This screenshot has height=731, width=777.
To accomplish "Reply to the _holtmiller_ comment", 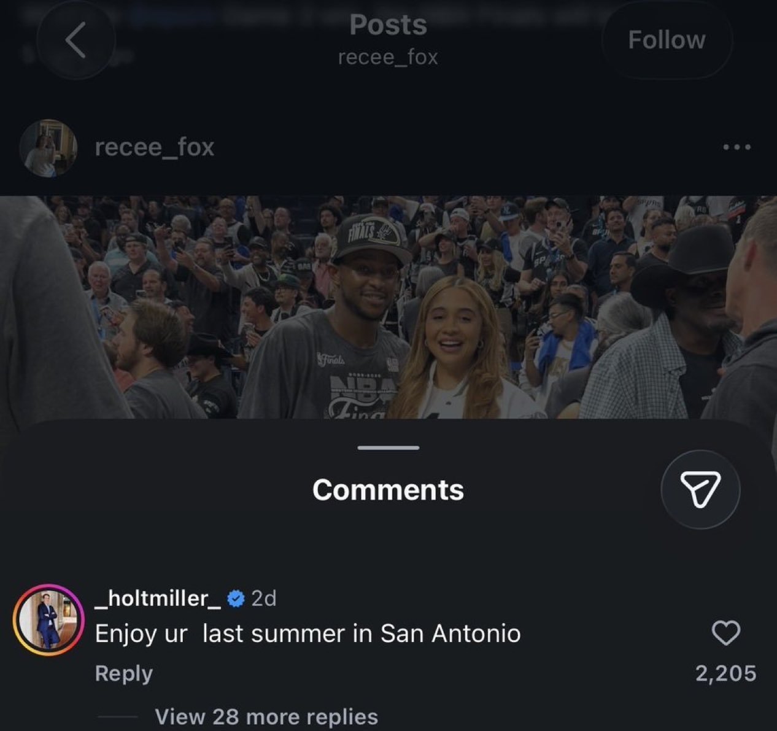I will click(x=123, y=673).
